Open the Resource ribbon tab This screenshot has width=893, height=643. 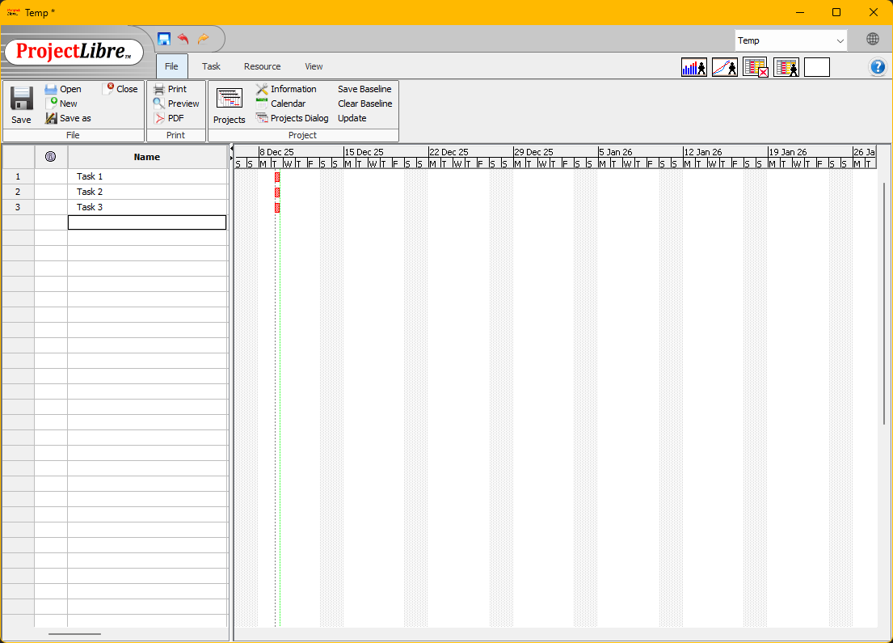coord(262,66)
